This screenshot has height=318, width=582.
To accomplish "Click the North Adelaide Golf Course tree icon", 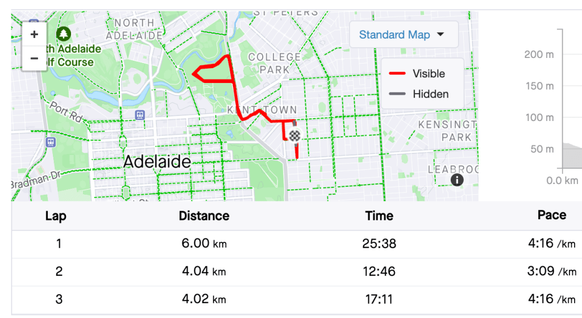I will [x=63, y=34].
